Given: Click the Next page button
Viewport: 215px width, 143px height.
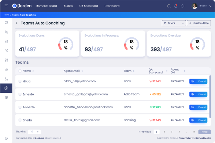Looking at the screenshot, I should (205, 132).
